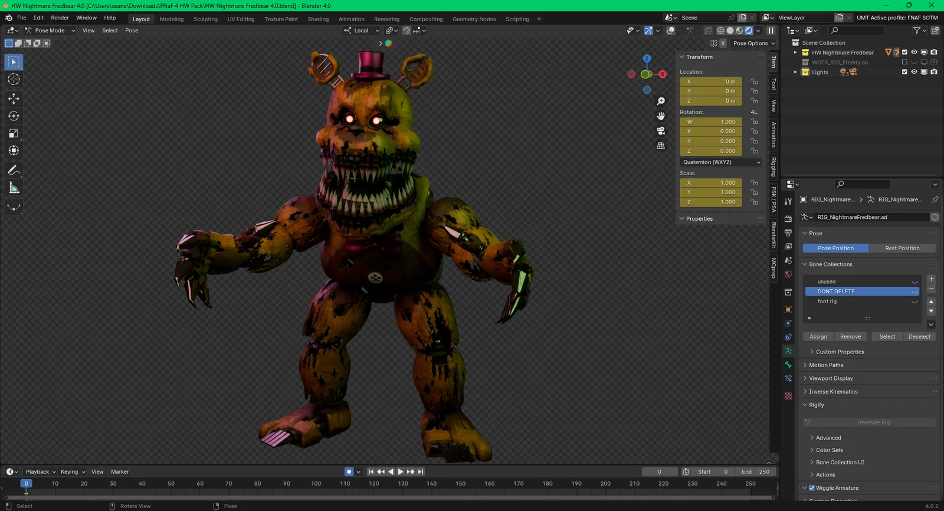Open the Object properties tab icon
Viewport: 944px width, 511px height.
pos(788,309)
